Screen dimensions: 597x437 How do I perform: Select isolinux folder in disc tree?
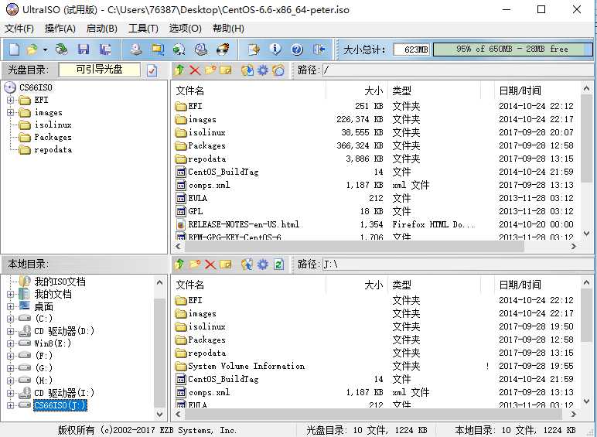(53, 125)
